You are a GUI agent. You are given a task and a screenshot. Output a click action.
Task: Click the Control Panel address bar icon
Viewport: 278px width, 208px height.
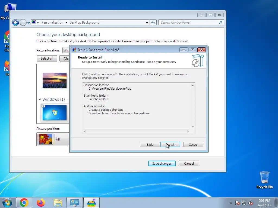[x=33, y=22]
